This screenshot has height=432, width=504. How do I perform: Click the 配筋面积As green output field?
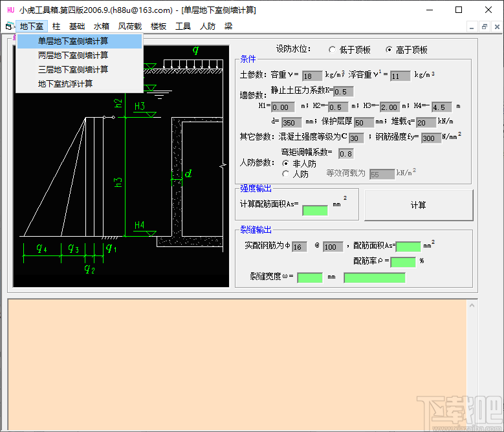coord(408,246)
